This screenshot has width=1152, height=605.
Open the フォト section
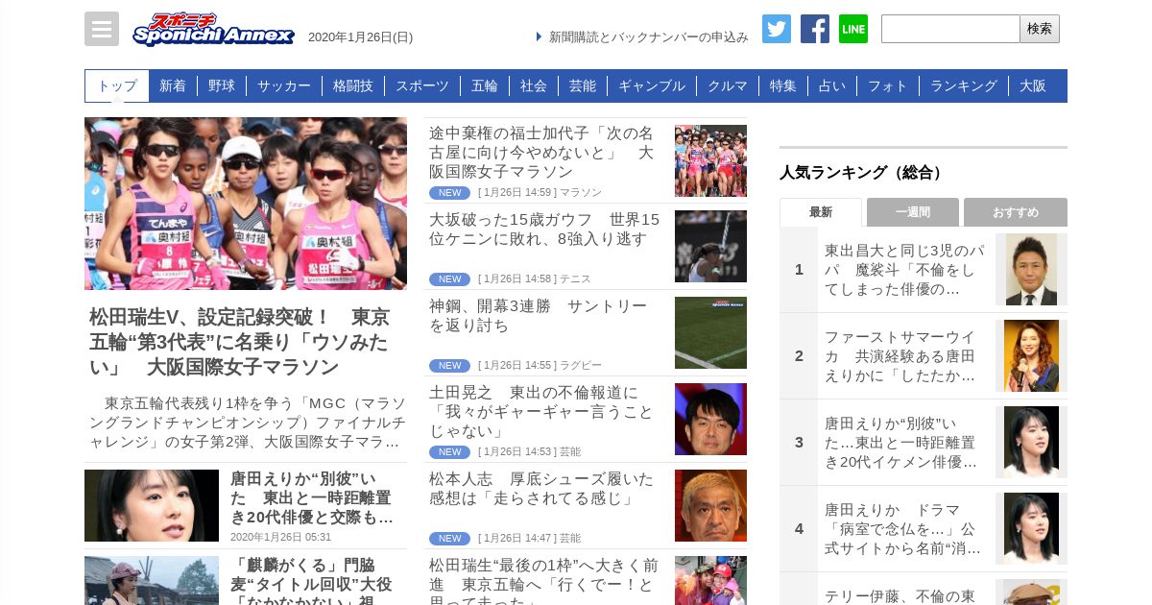point(888,85)
